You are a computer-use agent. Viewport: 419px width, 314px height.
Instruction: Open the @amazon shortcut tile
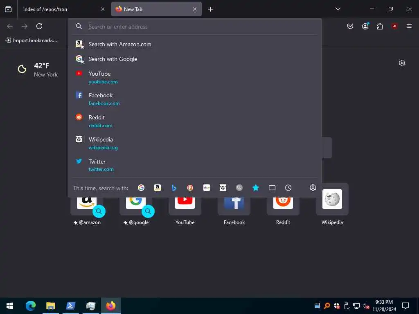coord(87,211)
